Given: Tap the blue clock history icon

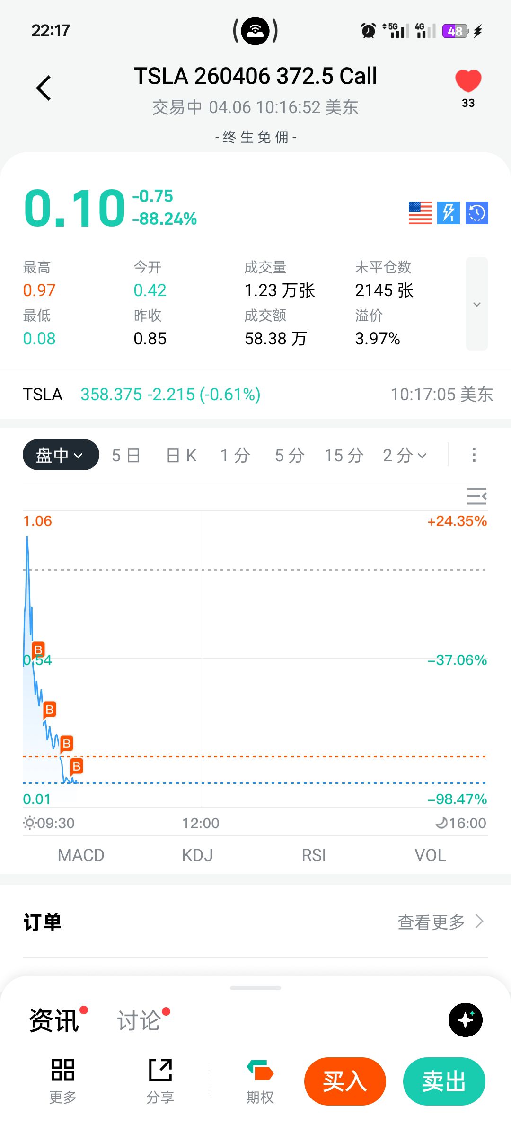Looking at the screenshot, I should [x=476, y=213].
